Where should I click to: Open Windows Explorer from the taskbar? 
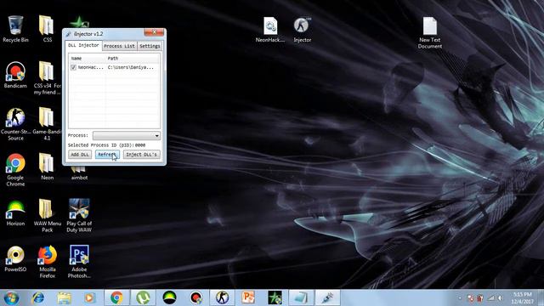(65, 297)
